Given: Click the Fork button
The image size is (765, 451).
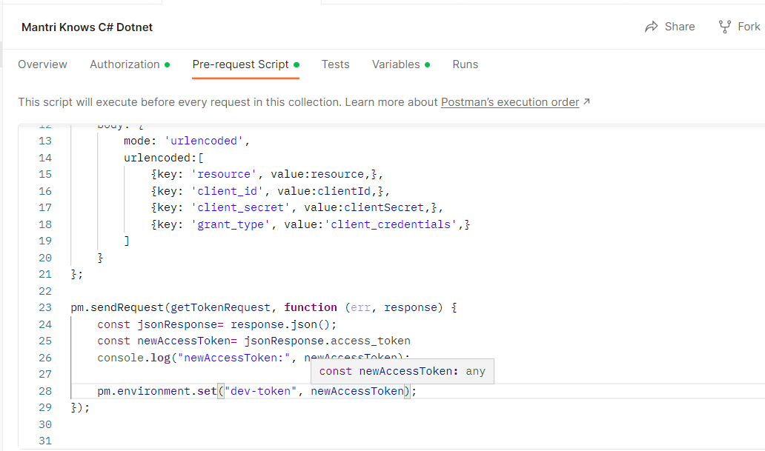Looking at the screenshot, I should click(738, 26).
